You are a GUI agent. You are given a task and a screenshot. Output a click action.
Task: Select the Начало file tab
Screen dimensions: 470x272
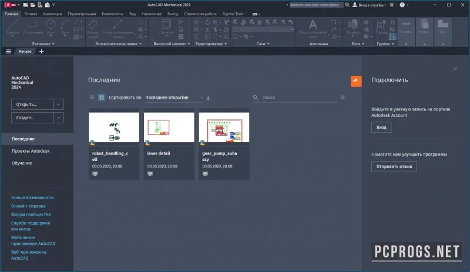click(25, 52)
